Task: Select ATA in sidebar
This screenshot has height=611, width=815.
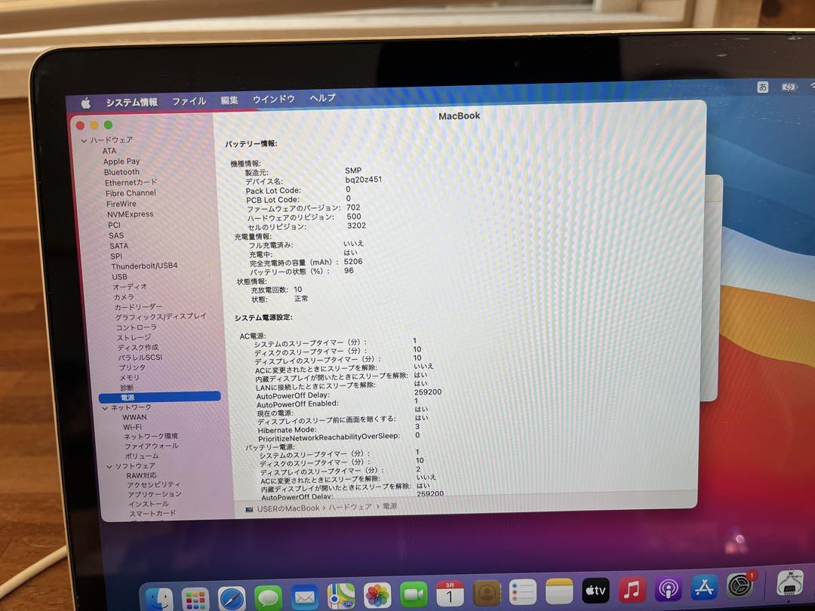Action: click(x=109, y=151)
